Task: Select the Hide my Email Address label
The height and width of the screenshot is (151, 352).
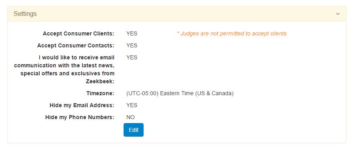Action: click(x=82, y=105)
